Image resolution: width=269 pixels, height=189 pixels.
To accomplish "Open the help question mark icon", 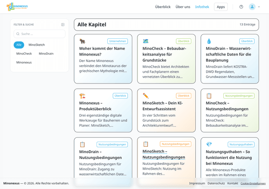I will (241, 7).
